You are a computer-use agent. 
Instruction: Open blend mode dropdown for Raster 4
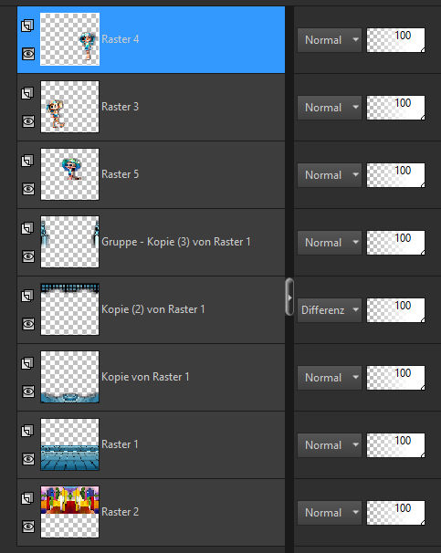[330, 40]
